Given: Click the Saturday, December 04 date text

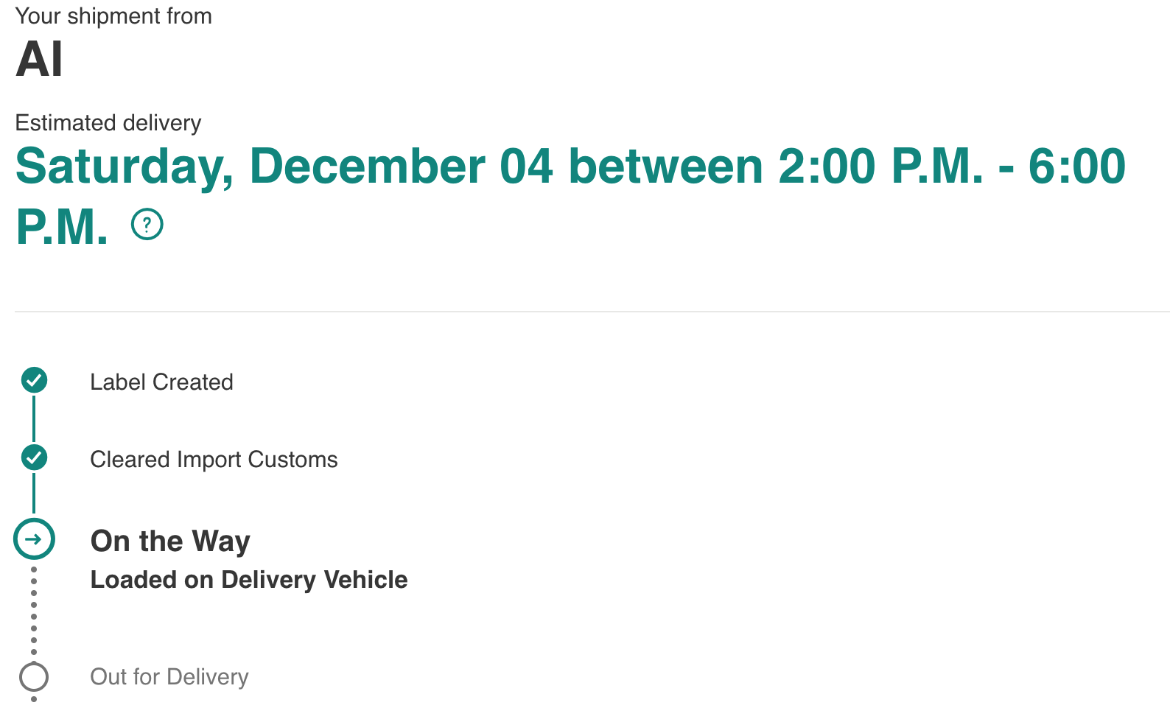Looking at the screenshot, I should [284, 166].
